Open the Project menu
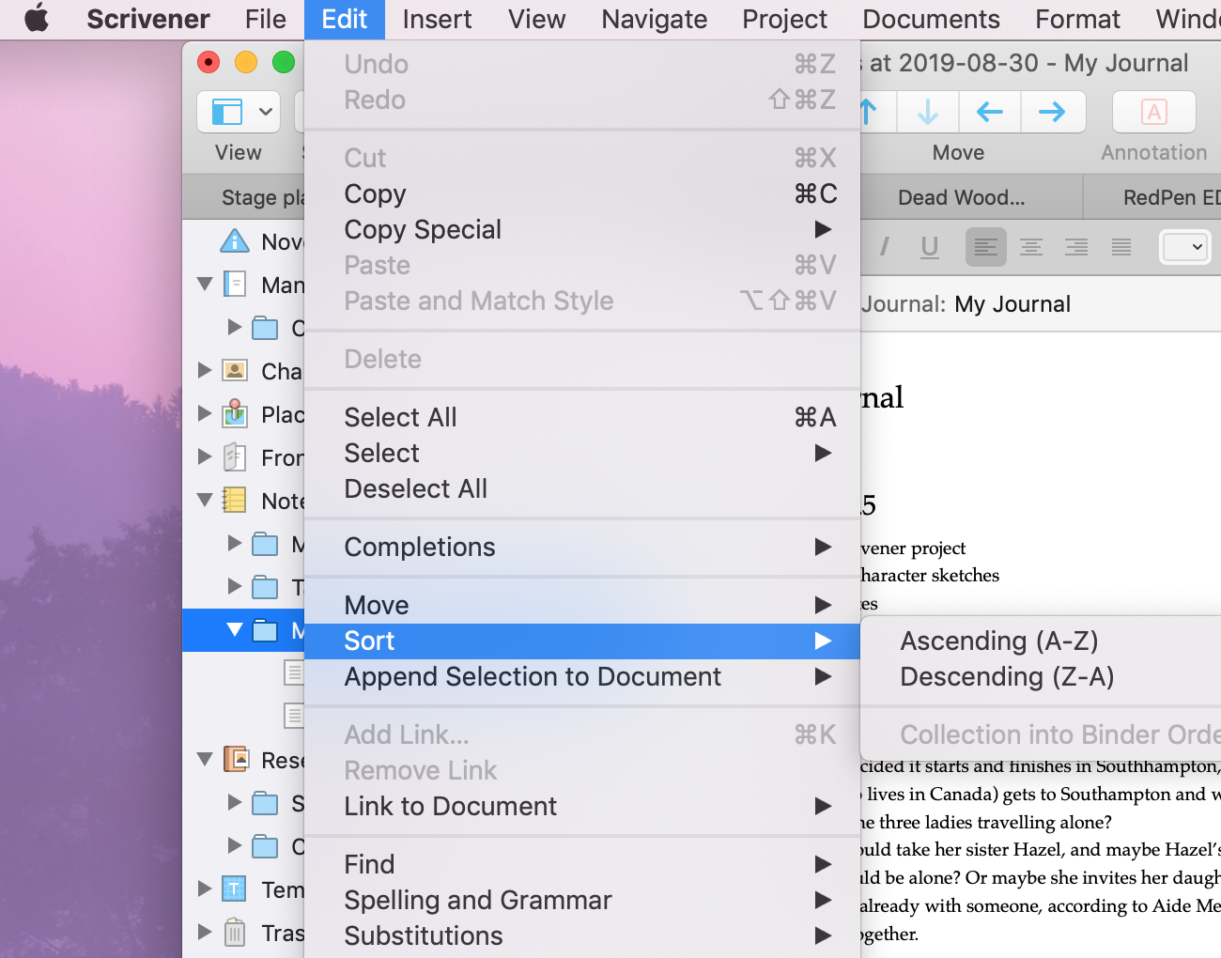The width and height of the screenshot is (1221, 958). click(x=784, y=19)
